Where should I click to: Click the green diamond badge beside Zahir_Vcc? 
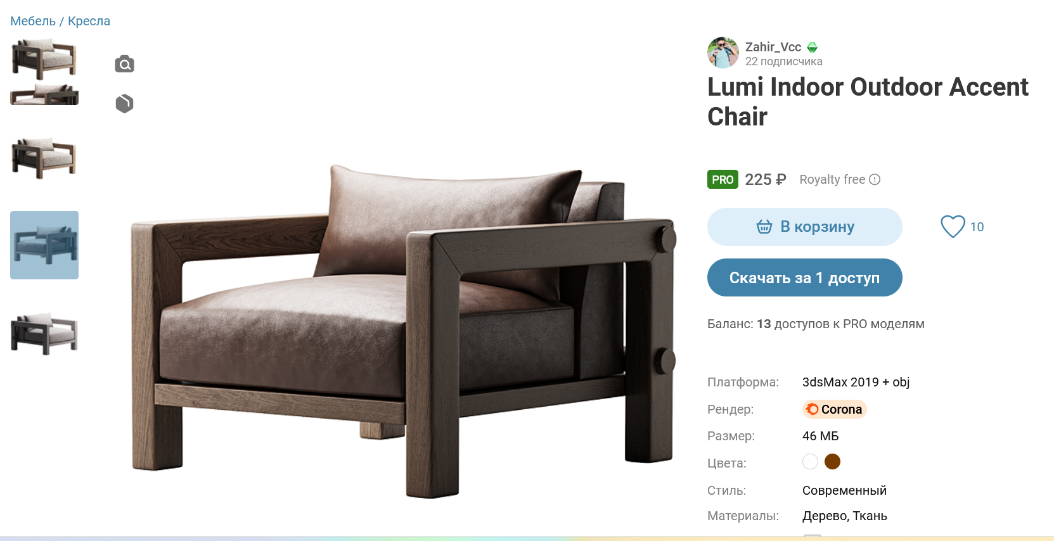click(x=813, y=48)
